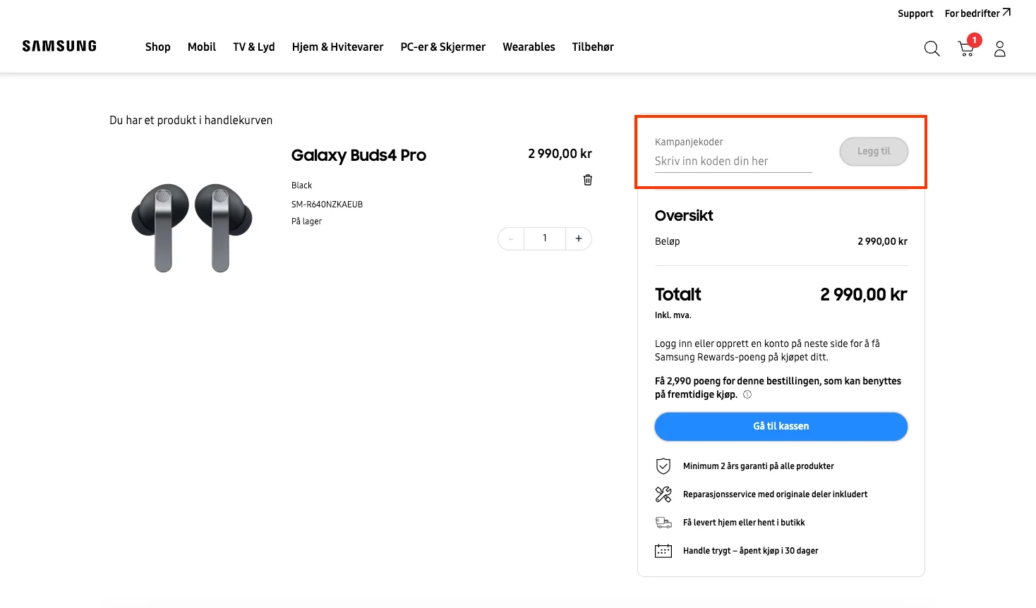Open the Galaxy Buds4 Pro product title
This screenshot has width=1036, height=608.
(359, 155)
